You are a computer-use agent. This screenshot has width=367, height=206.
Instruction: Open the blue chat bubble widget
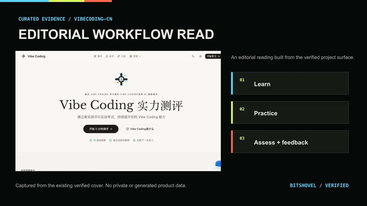pos(218,164)
